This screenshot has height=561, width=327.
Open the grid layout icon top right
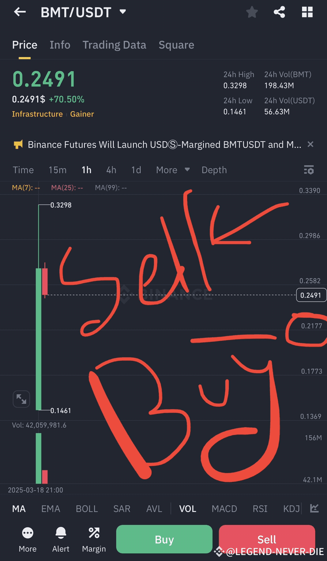tap(307, 12)
